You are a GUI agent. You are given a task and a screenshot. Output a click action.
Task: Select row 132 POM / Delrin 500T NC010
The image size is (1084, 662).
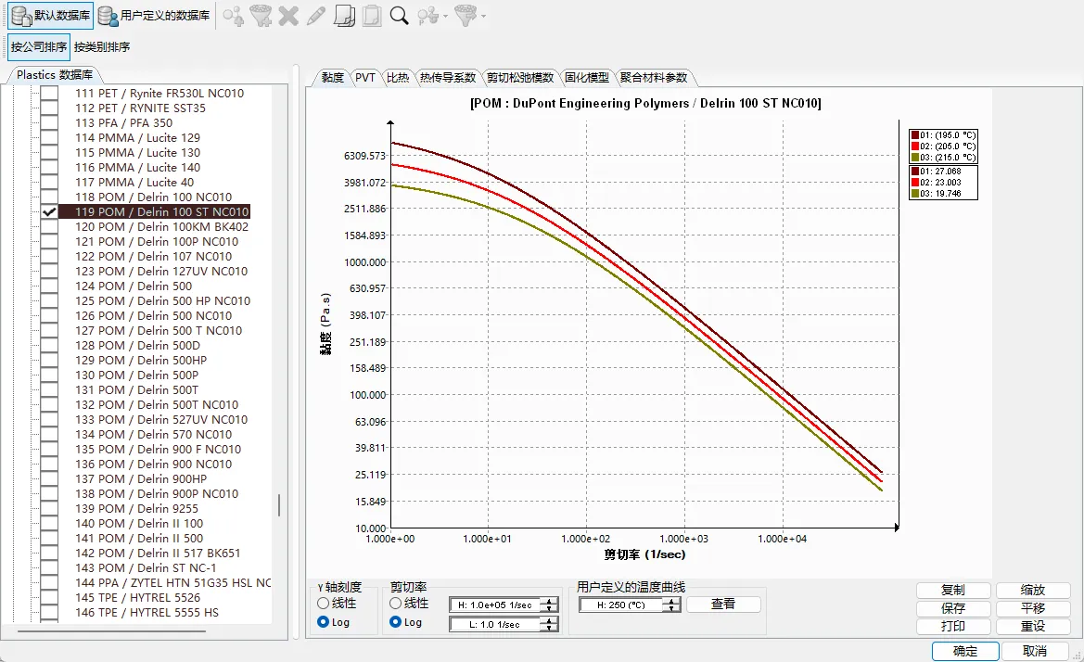tap(157, 405)
